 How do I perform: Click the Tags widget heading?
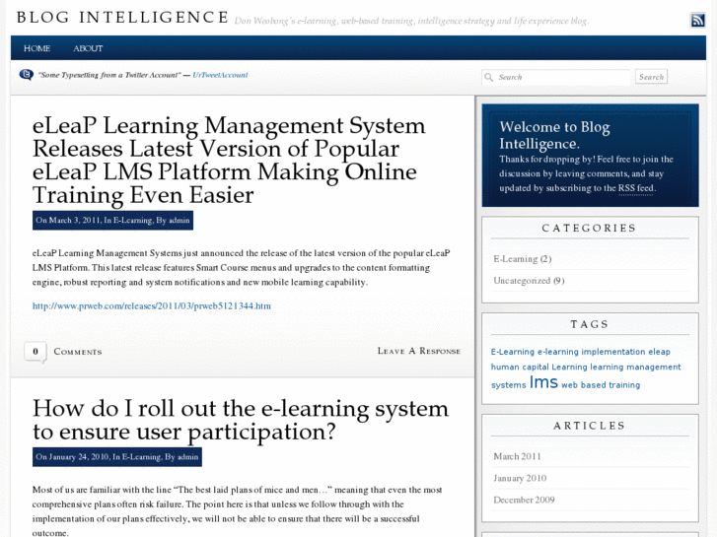coord(590,324)
